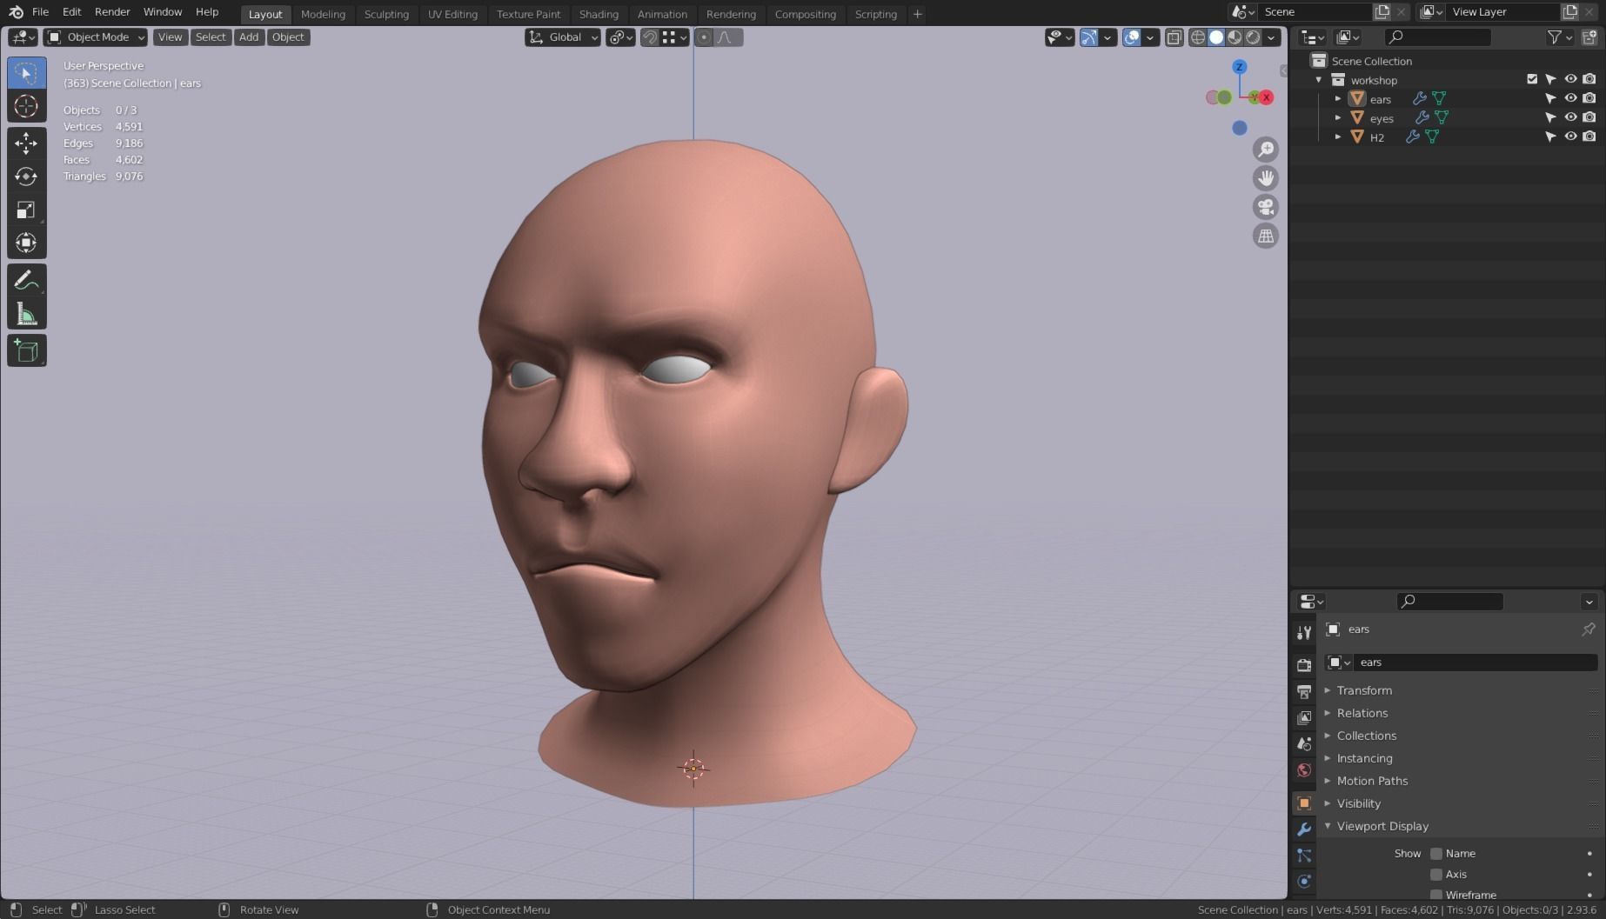The image size is (1606, 919).
Task: Uncheck workshop collection exclude checkbox
Action: click(1532, 79)
